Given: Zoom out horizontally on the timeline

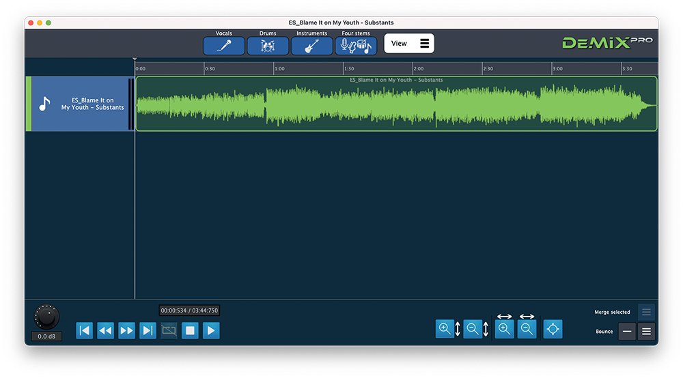Looking at the screenshot, I should (x=527, y=330).
